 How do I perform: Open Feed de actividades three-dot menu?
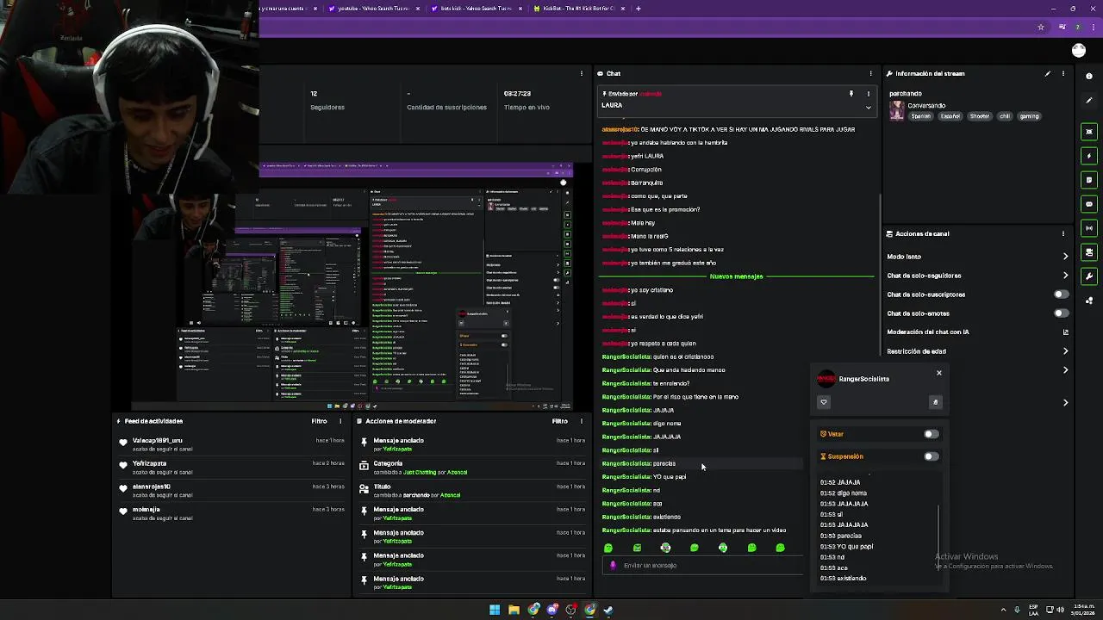pyautogui.click(x=340, y=421)
